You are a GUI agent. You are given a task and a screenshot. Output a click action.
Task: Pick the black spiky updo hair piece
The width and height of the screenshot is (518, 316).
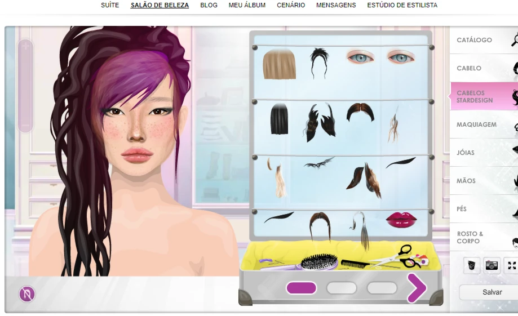(319, 63)
